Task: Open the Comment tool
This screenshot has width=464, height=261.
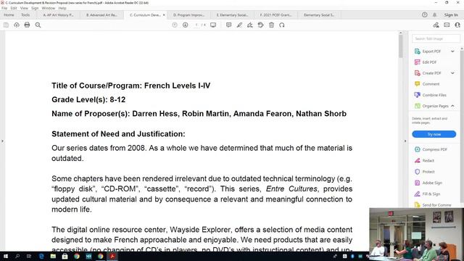Action: click(x=431, y=84)
